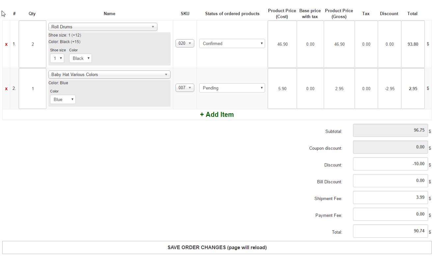Open the SKU dropdown showing 020
This screenshot has height=260, width=434.
pos(184,43)
